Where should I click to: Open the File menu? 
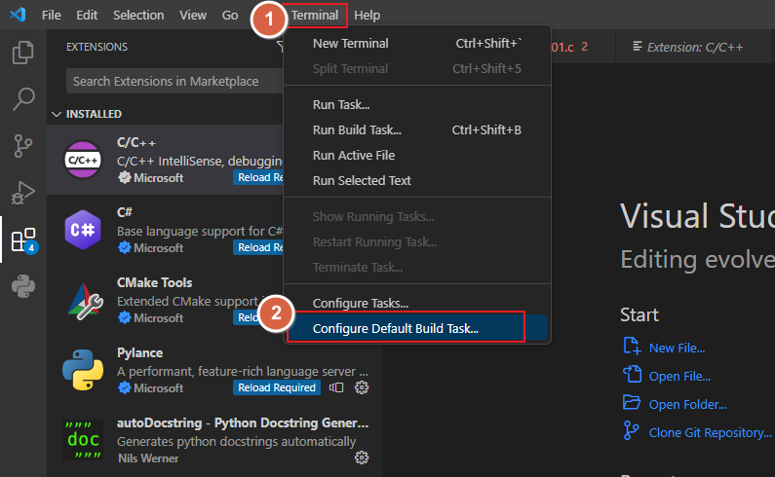pyautogui.click(x=52, y=16)
